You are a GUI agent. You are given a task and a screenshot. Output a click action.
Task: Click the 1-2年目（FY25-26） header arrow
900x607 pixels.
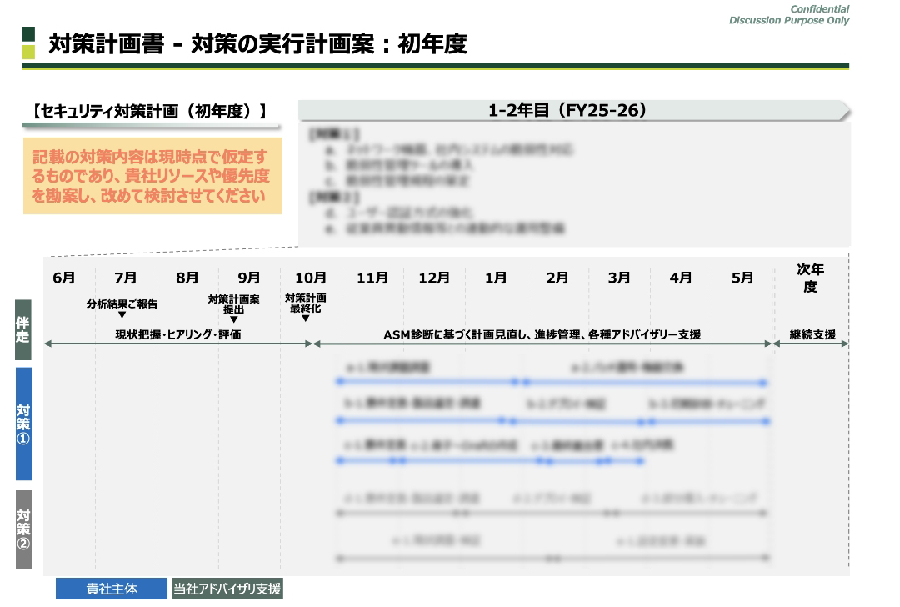coord(574,110)
